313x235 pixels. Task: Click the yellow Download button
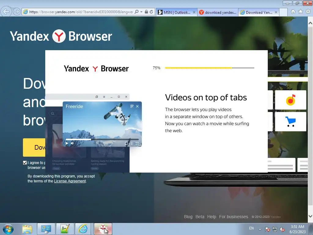click(x=34, y=147)
